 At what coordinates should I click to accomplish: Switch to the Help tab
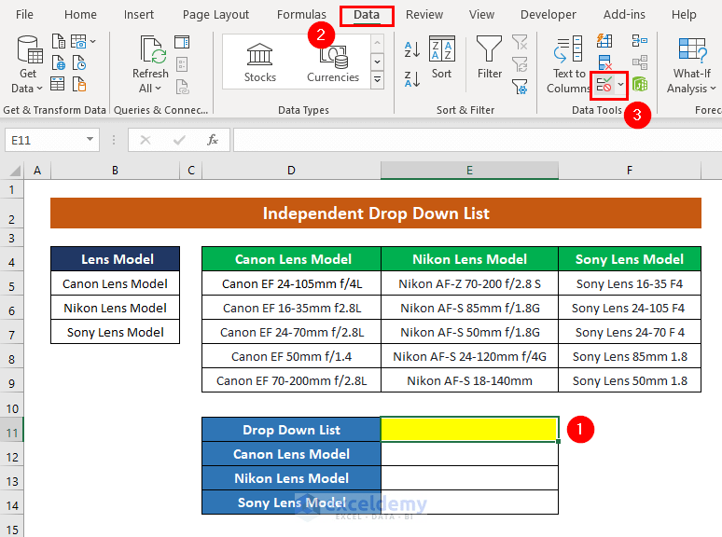[684, 15]
